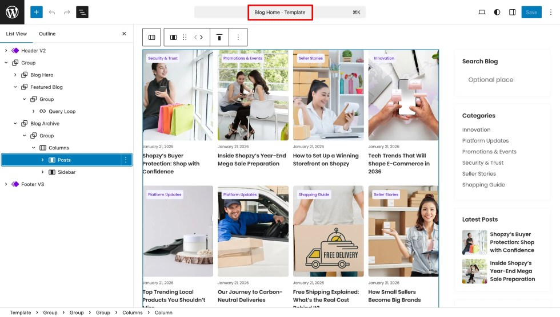Change vertical alignment in block toolbar
560x317 pixels.
[219, 37]
